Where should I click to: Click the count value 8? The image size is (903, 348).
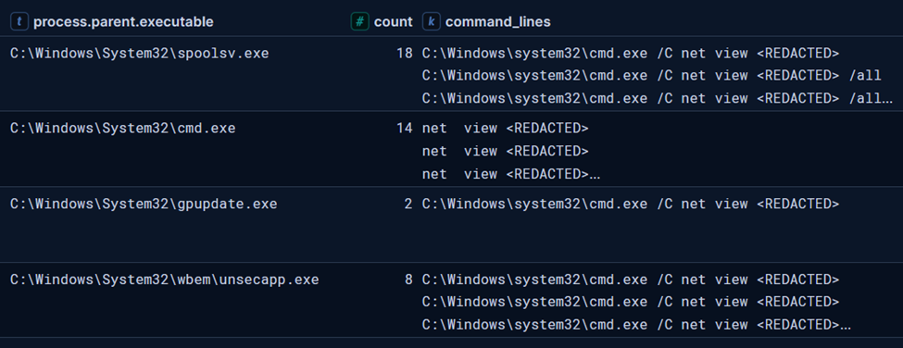coord(408,280)
